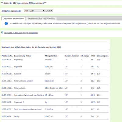This screenshot has width=122, height=122.
Task: Click the blue info icon
Action: 6,24
